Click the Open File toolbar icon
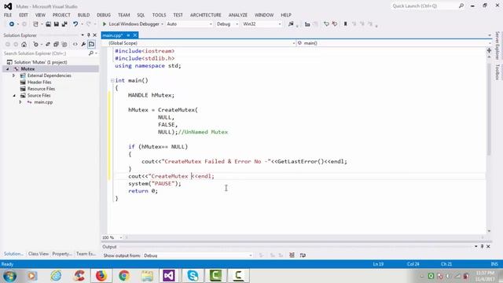The image size is (503, 283). (48, 24)
